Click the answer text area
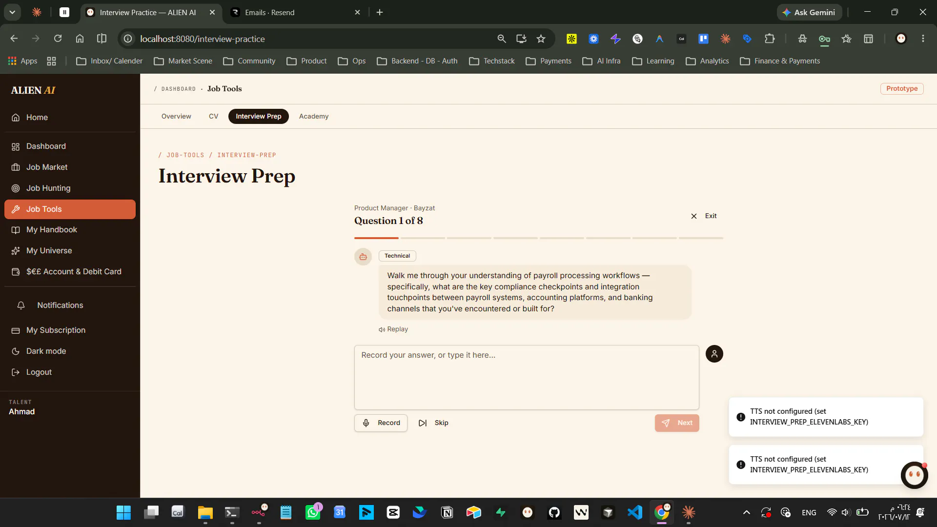937x527 pixels. click(x=527, y=378)
